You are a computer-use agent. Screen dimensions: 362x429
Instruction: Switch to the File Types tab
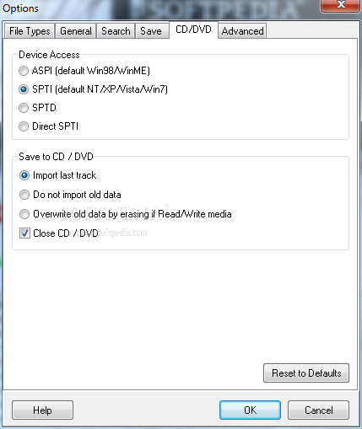30,31
